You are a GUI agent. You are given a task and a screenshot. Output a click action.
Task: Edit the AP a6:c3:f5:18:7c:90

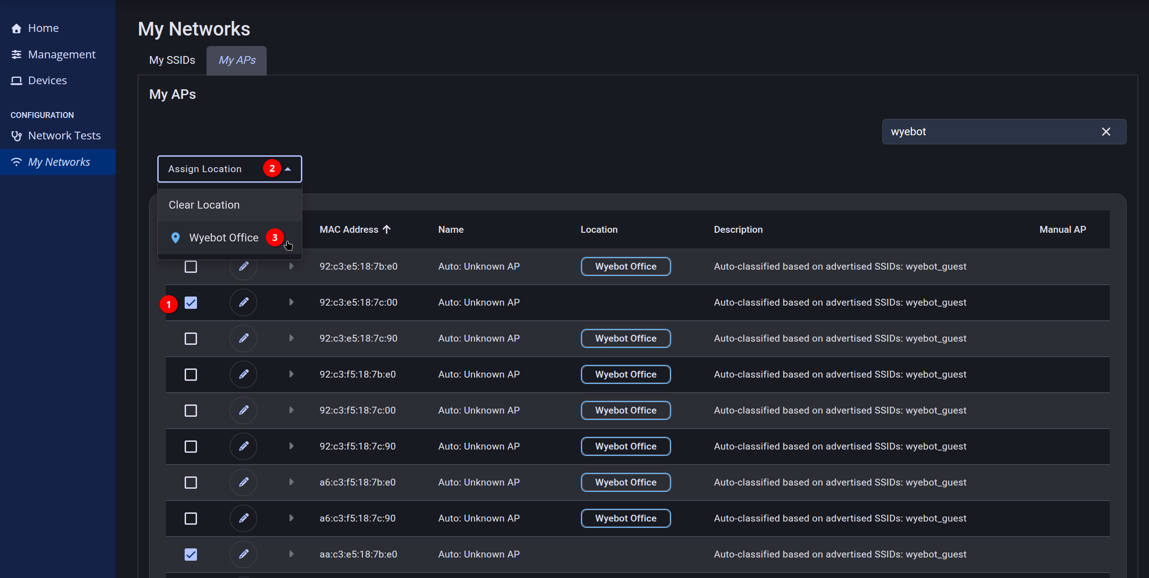pos(243,518)
